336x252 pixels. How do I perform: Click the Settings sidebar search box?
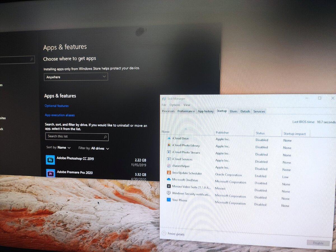tap(17, 59)
